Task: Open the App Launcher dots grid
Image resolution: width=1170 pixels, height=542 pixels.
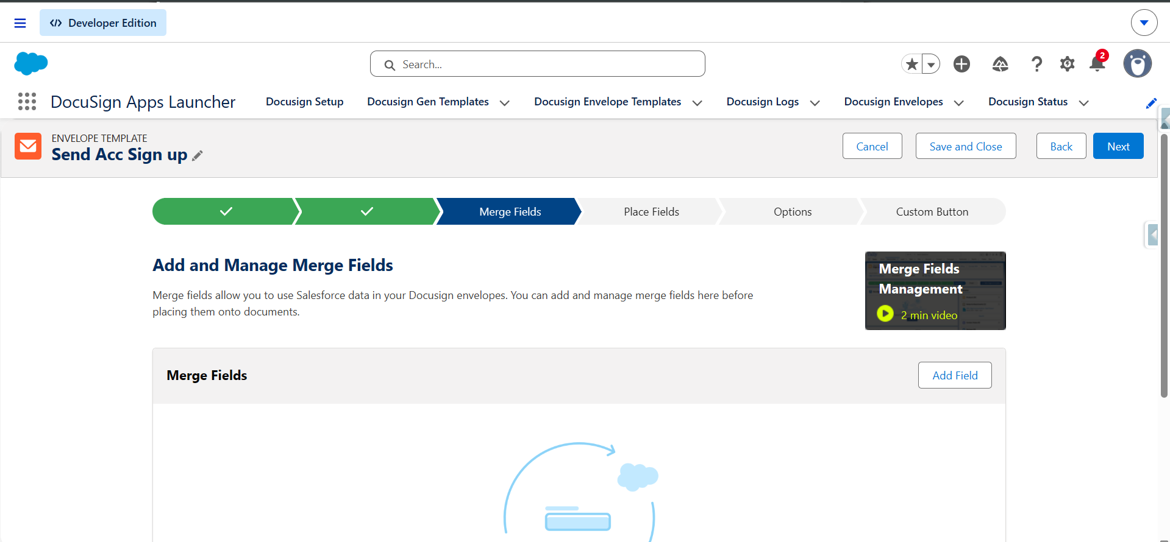Action: (27, 102)
